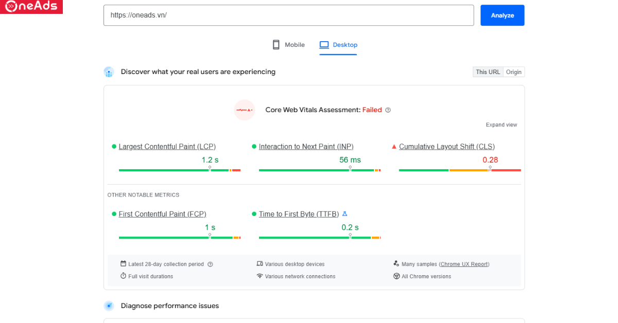Click the Failed assessment status text
618x323 pixels.
point(372,110)
